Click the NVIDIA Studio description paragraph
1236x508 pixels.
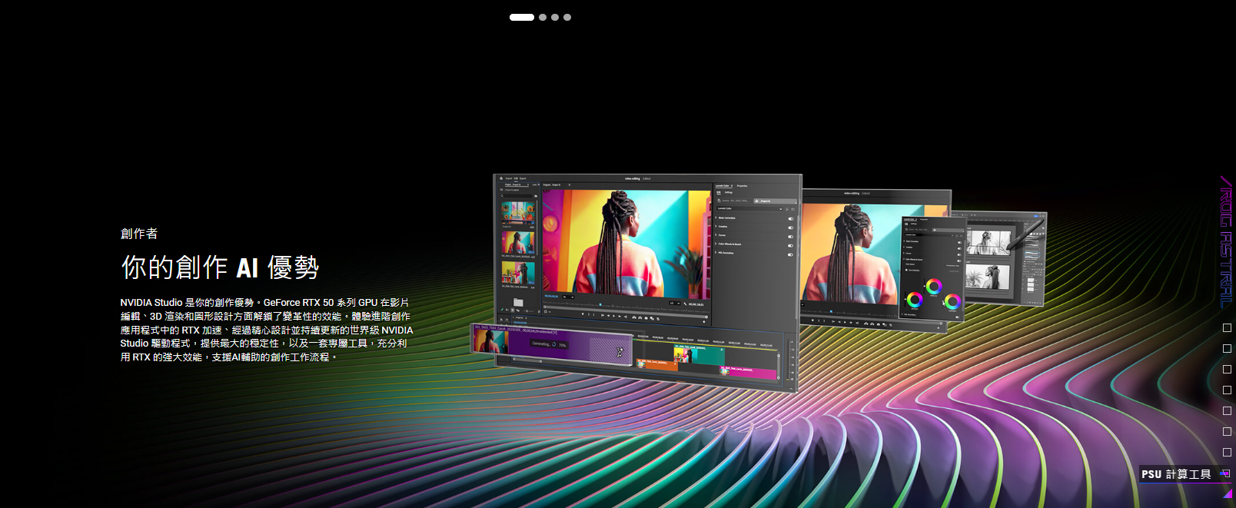(x=266, y=330)
